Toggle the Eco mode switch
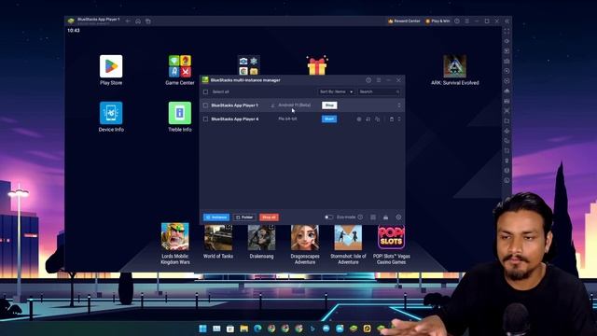The height and width of the screenshot is (336, 597). coord(328,217)
